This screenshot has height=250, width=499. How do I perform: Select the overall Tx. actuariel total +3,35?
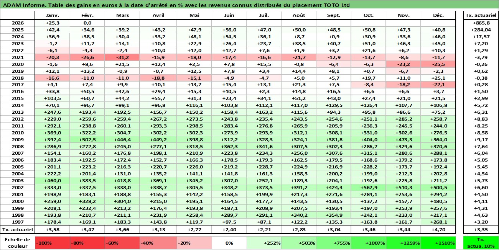481,230
